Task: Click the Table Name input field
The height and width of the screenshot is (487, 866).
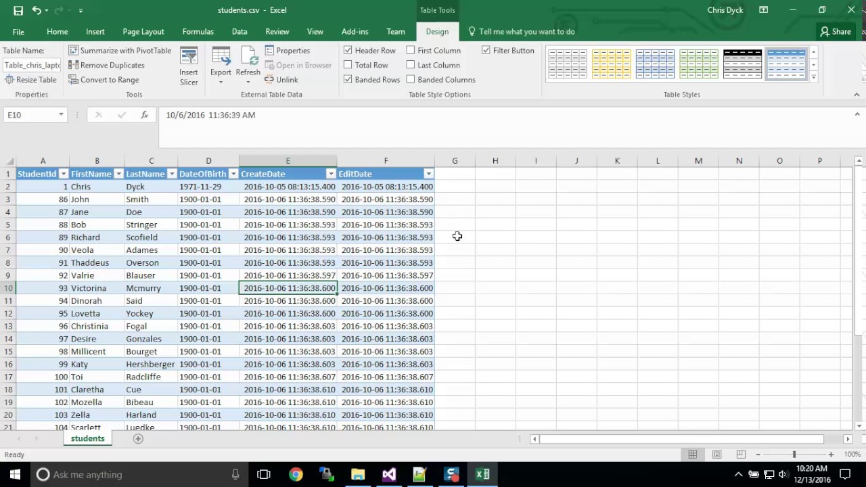Action: [32, 65]
